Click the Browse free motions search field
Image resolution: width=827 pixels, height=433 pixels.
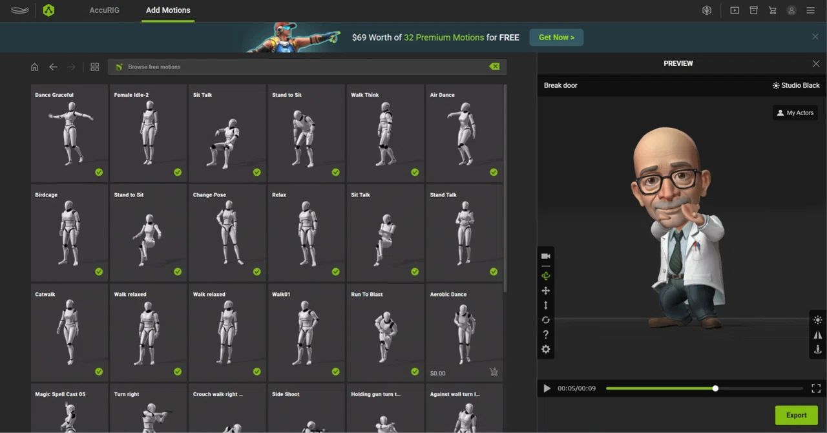click(307, 67)
